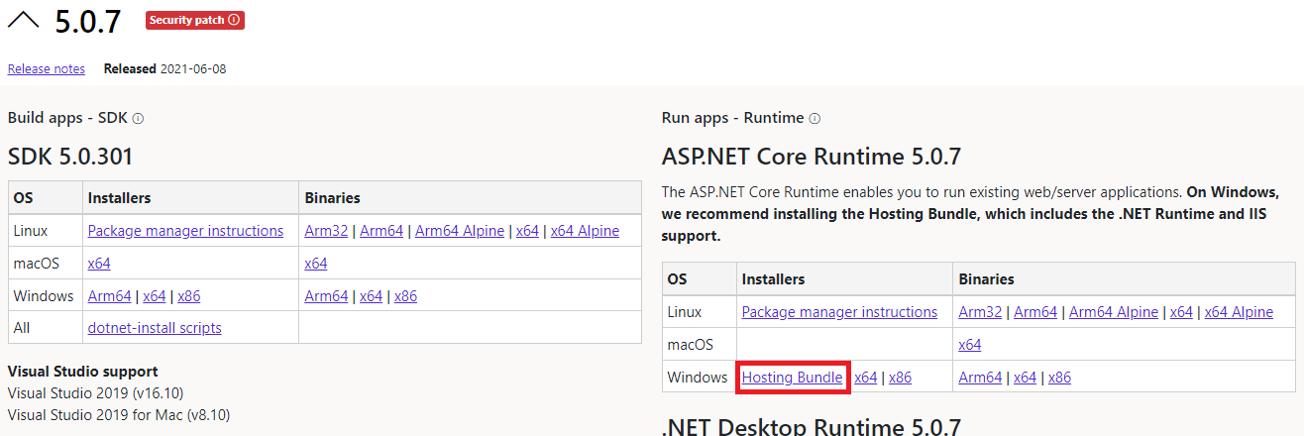The height and width of the screenshot is (436, 1304).
Task: Download ASP.NET Runtime Windows x86 installer
Action: click(x=901, y=378)
